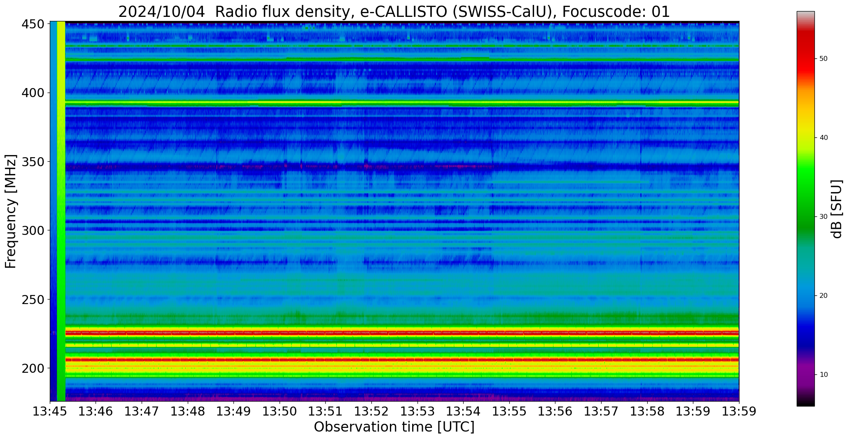The width and height of the screenshot is (849, 439).
Task: Click the 'dB [SFU]' colorbar label
Action: click(x=837, y=209)
